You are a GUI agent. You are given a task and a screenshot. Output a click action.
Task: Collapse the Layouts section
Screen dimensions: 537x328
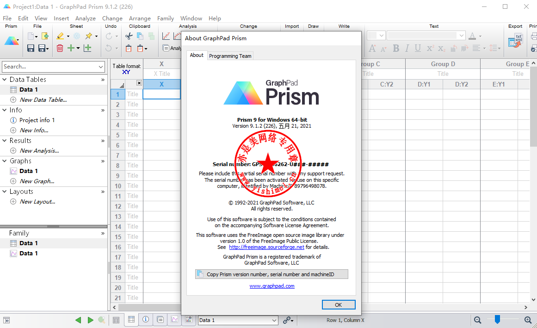pyautogui.click(x=5, y=192)
